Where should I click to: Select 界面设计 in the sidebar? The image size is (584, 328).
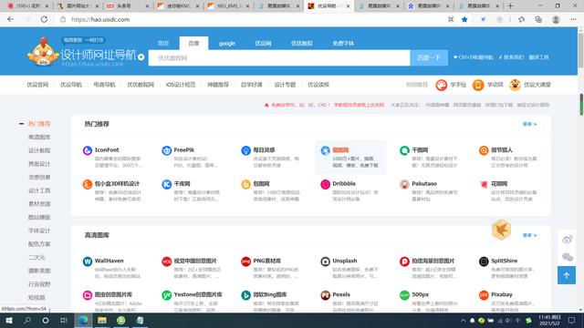(39, 164)
